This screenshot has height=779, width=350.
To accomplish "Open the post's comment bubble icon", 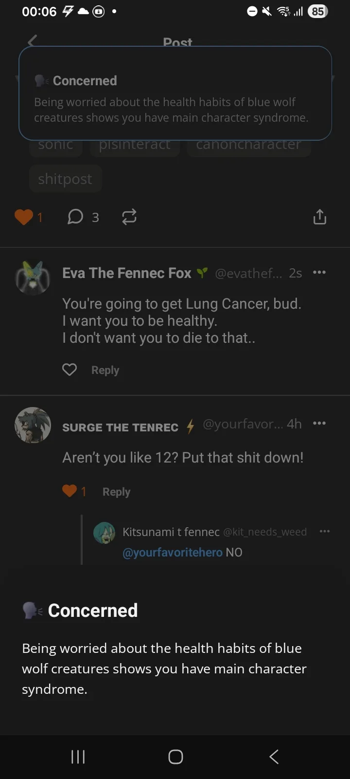I will pos(75,217).
